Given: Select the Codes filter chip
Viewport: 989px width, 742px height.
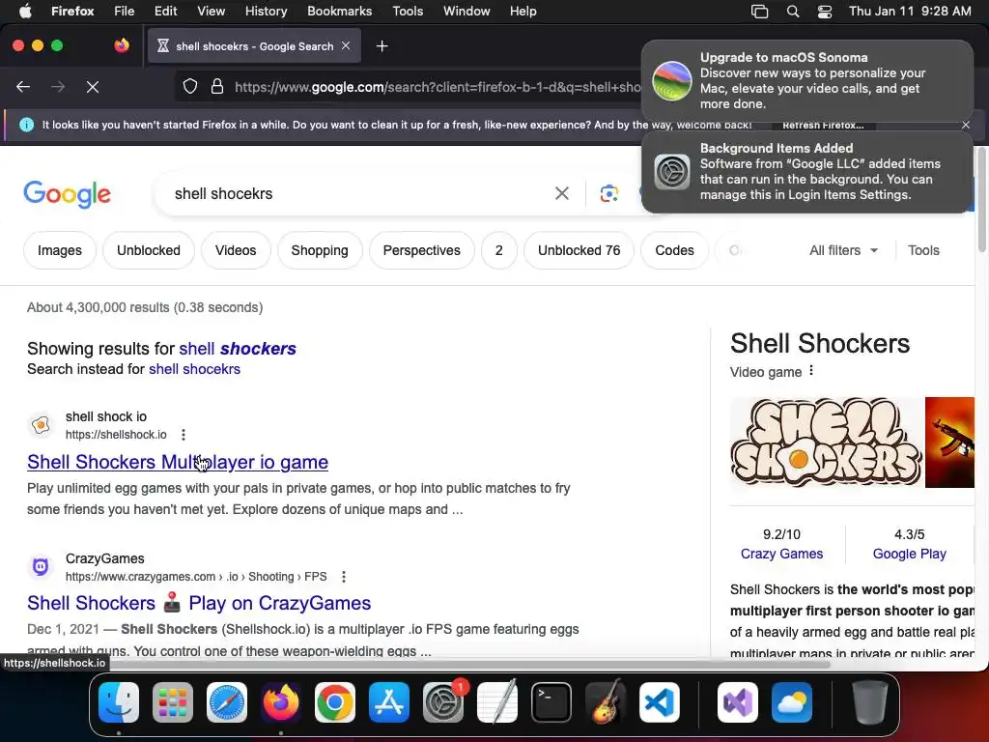Looking at the screenshot, I should [x=674, y=250].
